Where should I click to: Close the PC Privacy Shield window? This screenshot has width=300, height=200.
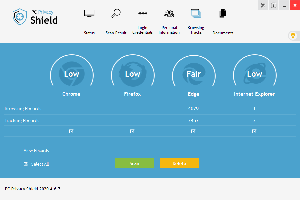295,5
